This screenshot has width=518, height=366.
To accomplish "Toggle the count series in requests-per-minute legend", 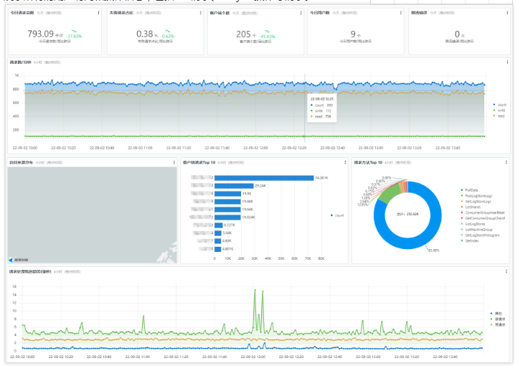I will coord(500,105).
